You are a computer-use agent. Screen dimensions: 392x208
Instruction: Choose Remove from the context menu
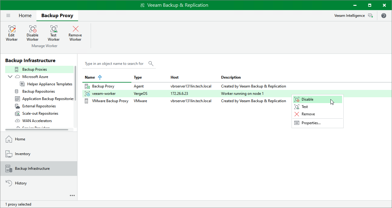(317, 114)
